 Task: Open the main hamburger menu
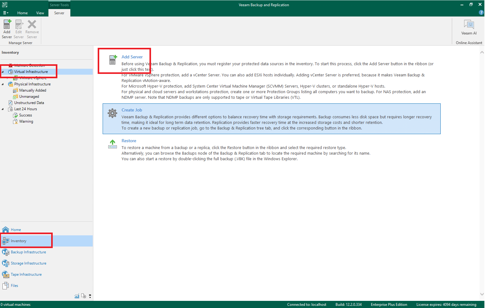point(6,13)
